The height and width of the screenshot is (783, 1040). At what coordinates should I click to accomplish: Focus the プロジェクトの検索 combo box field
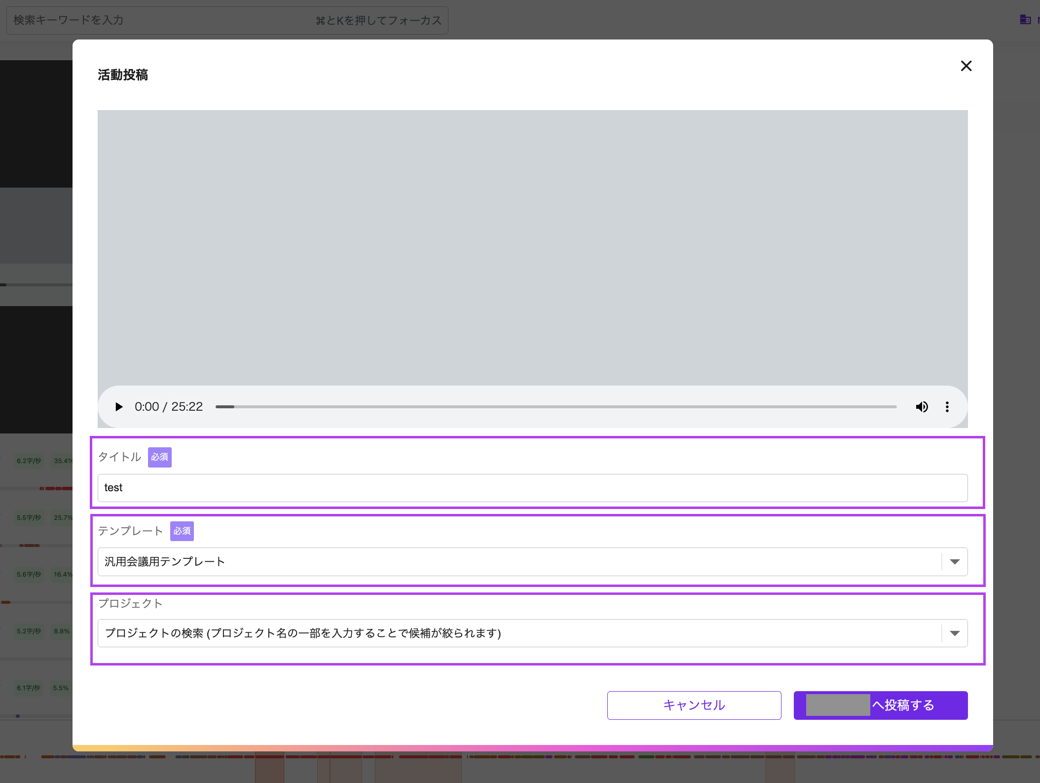(532, 633)
